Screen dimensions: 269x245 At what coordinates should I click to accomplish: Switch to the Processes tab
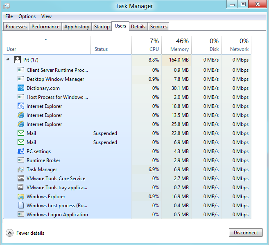coord(16,27)
